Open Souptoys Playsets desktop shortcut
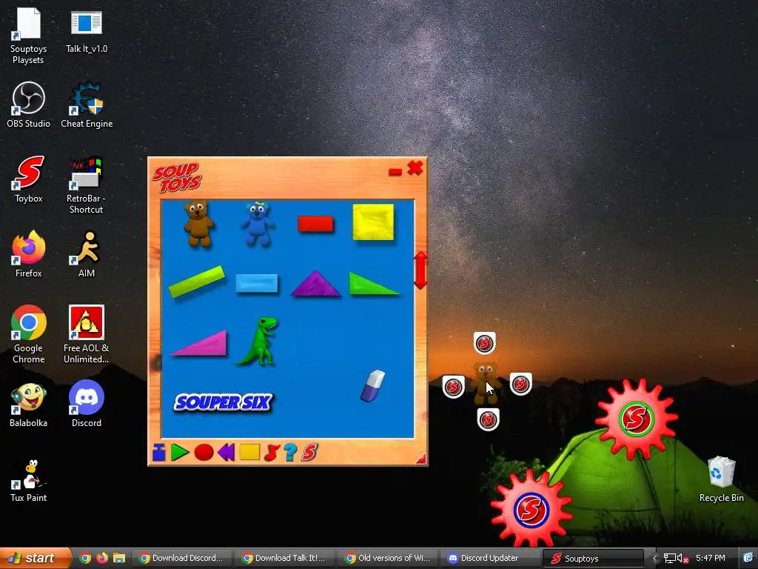 tap(28, 35)
